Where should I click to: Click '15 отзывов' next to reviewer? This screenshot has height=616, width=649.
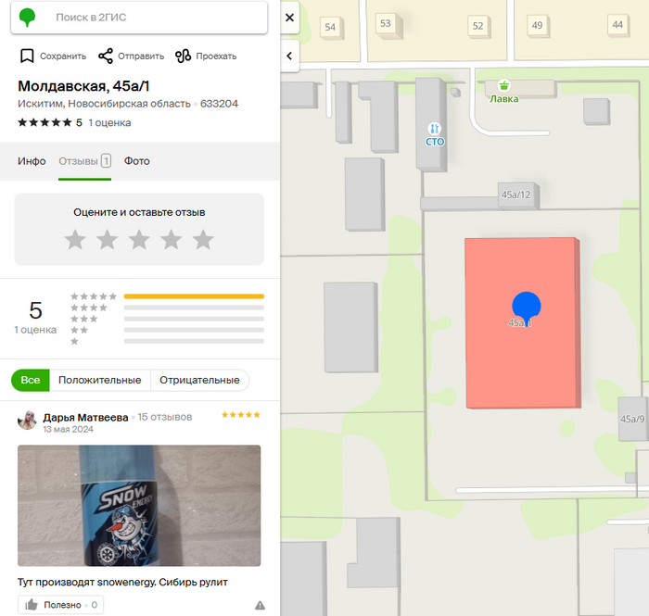pos(165,417)
